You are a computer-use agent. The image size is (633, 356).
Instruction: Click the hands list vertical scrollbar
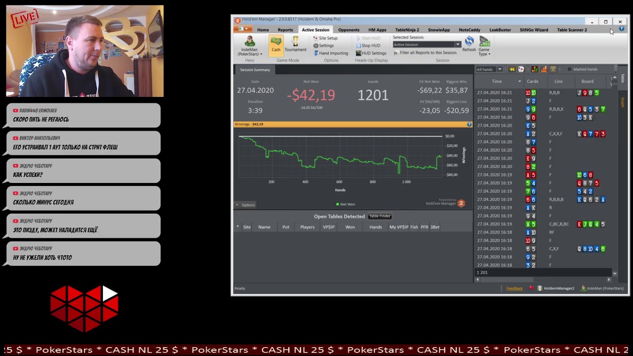pos(615,176)
